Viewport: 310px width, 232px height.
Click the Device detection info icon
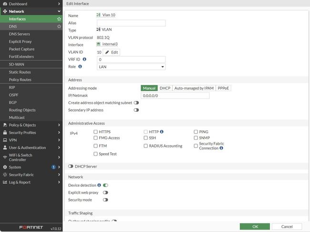(x=99, y=185)
